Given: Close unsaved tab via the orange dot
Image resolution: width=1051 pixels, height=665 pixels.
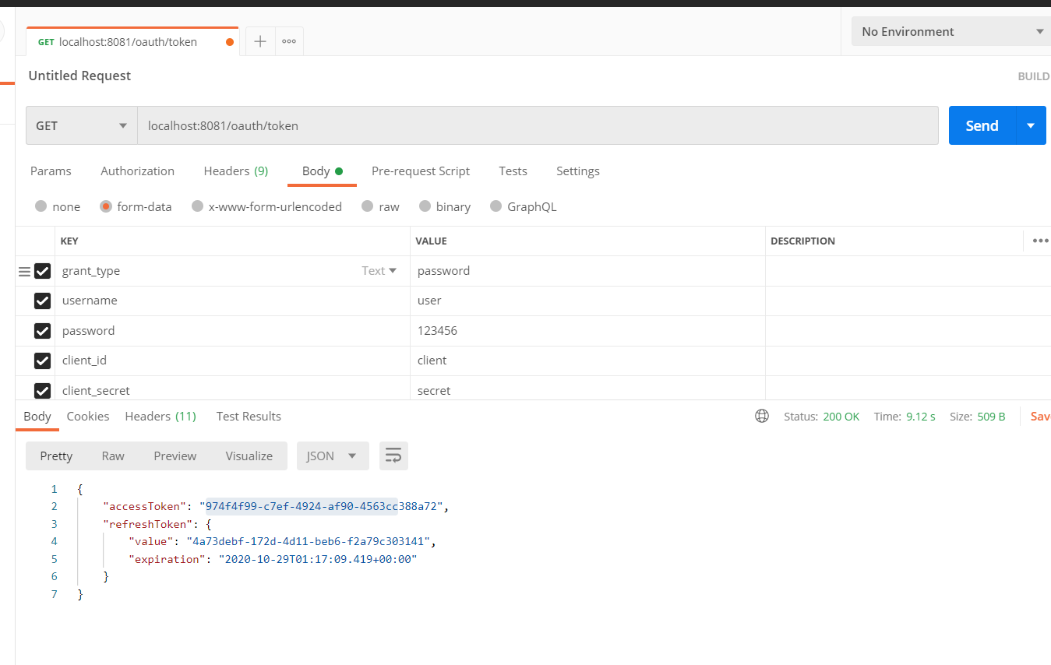Looking at the screenshot, I should pos(230,42).
